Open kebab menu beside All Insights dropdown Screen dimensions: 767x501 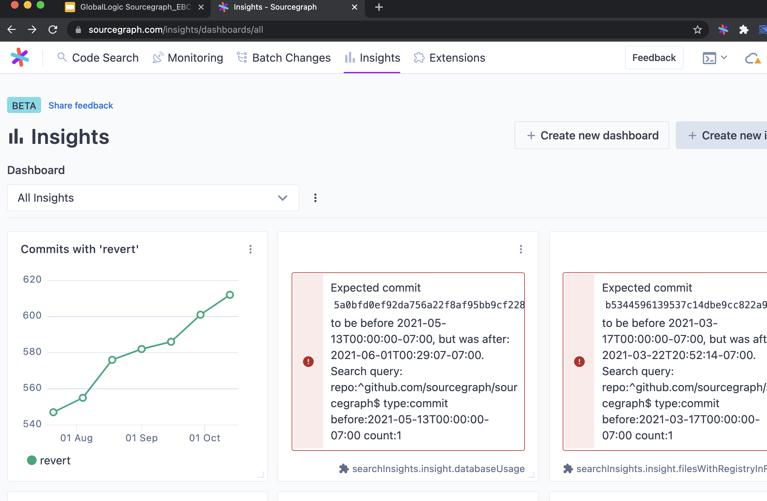315,198
